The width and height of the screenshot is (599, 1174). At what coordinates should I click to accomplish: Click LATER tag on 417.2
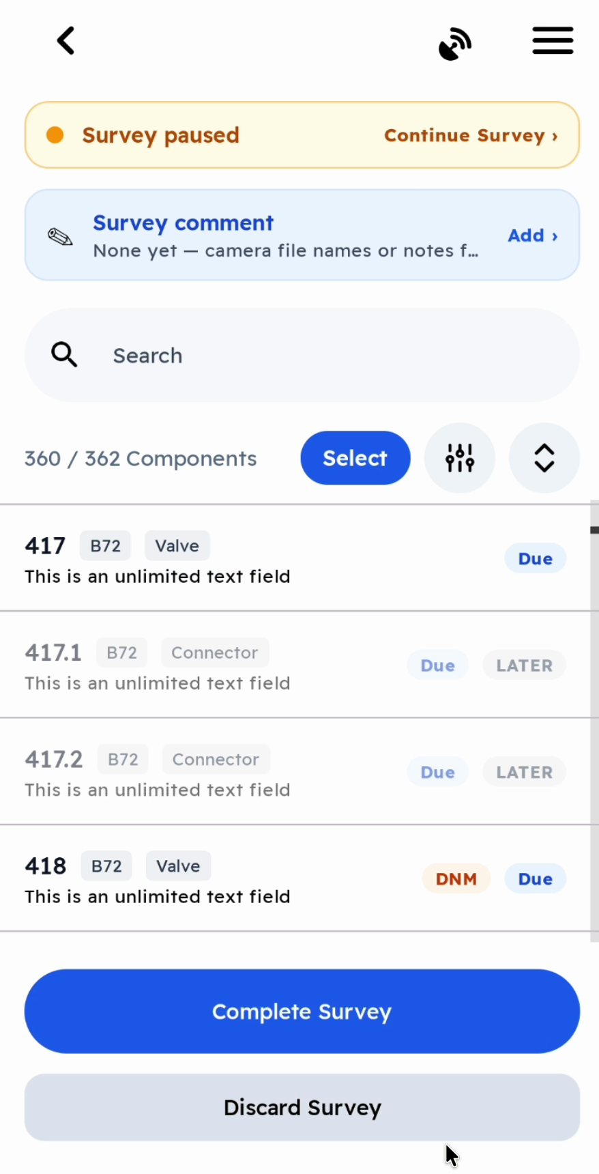point(525,772)
